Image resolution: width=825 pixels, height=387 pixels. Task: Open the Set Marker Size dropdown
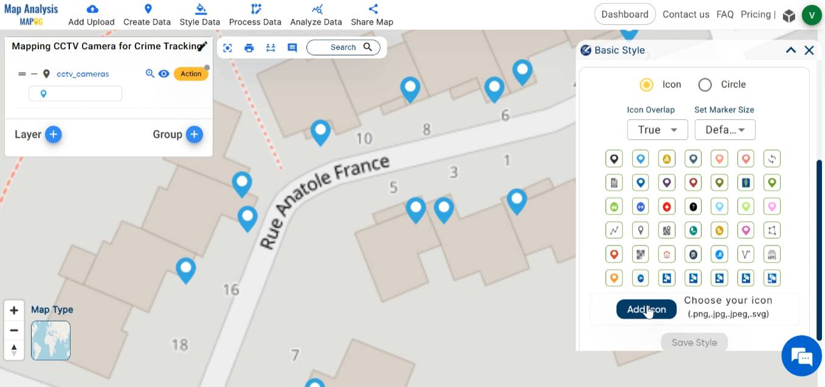coord(725,129)
